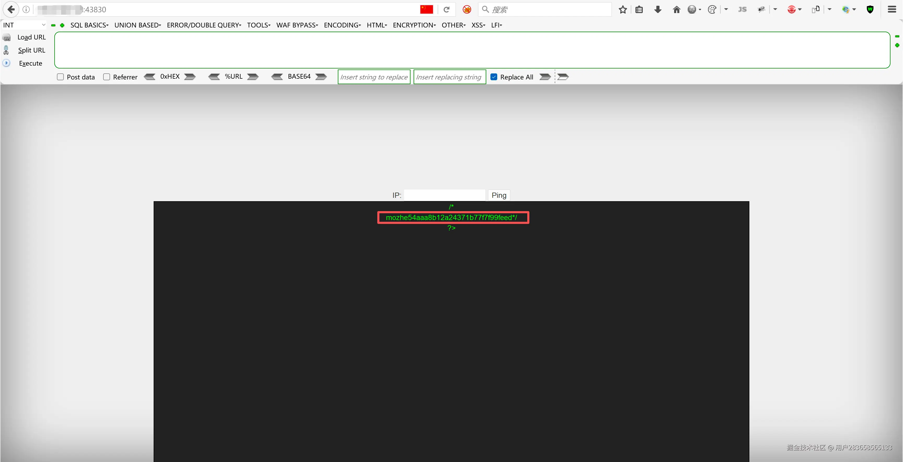Click the HackBar fly extension icon

tap(761, 9)
